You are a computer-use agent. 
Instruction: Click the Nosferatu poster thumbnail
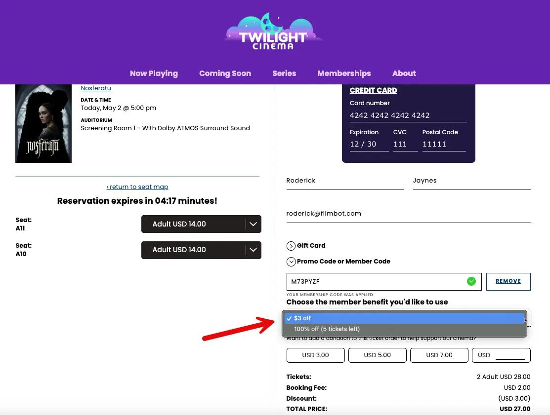[x=43, y=123]
